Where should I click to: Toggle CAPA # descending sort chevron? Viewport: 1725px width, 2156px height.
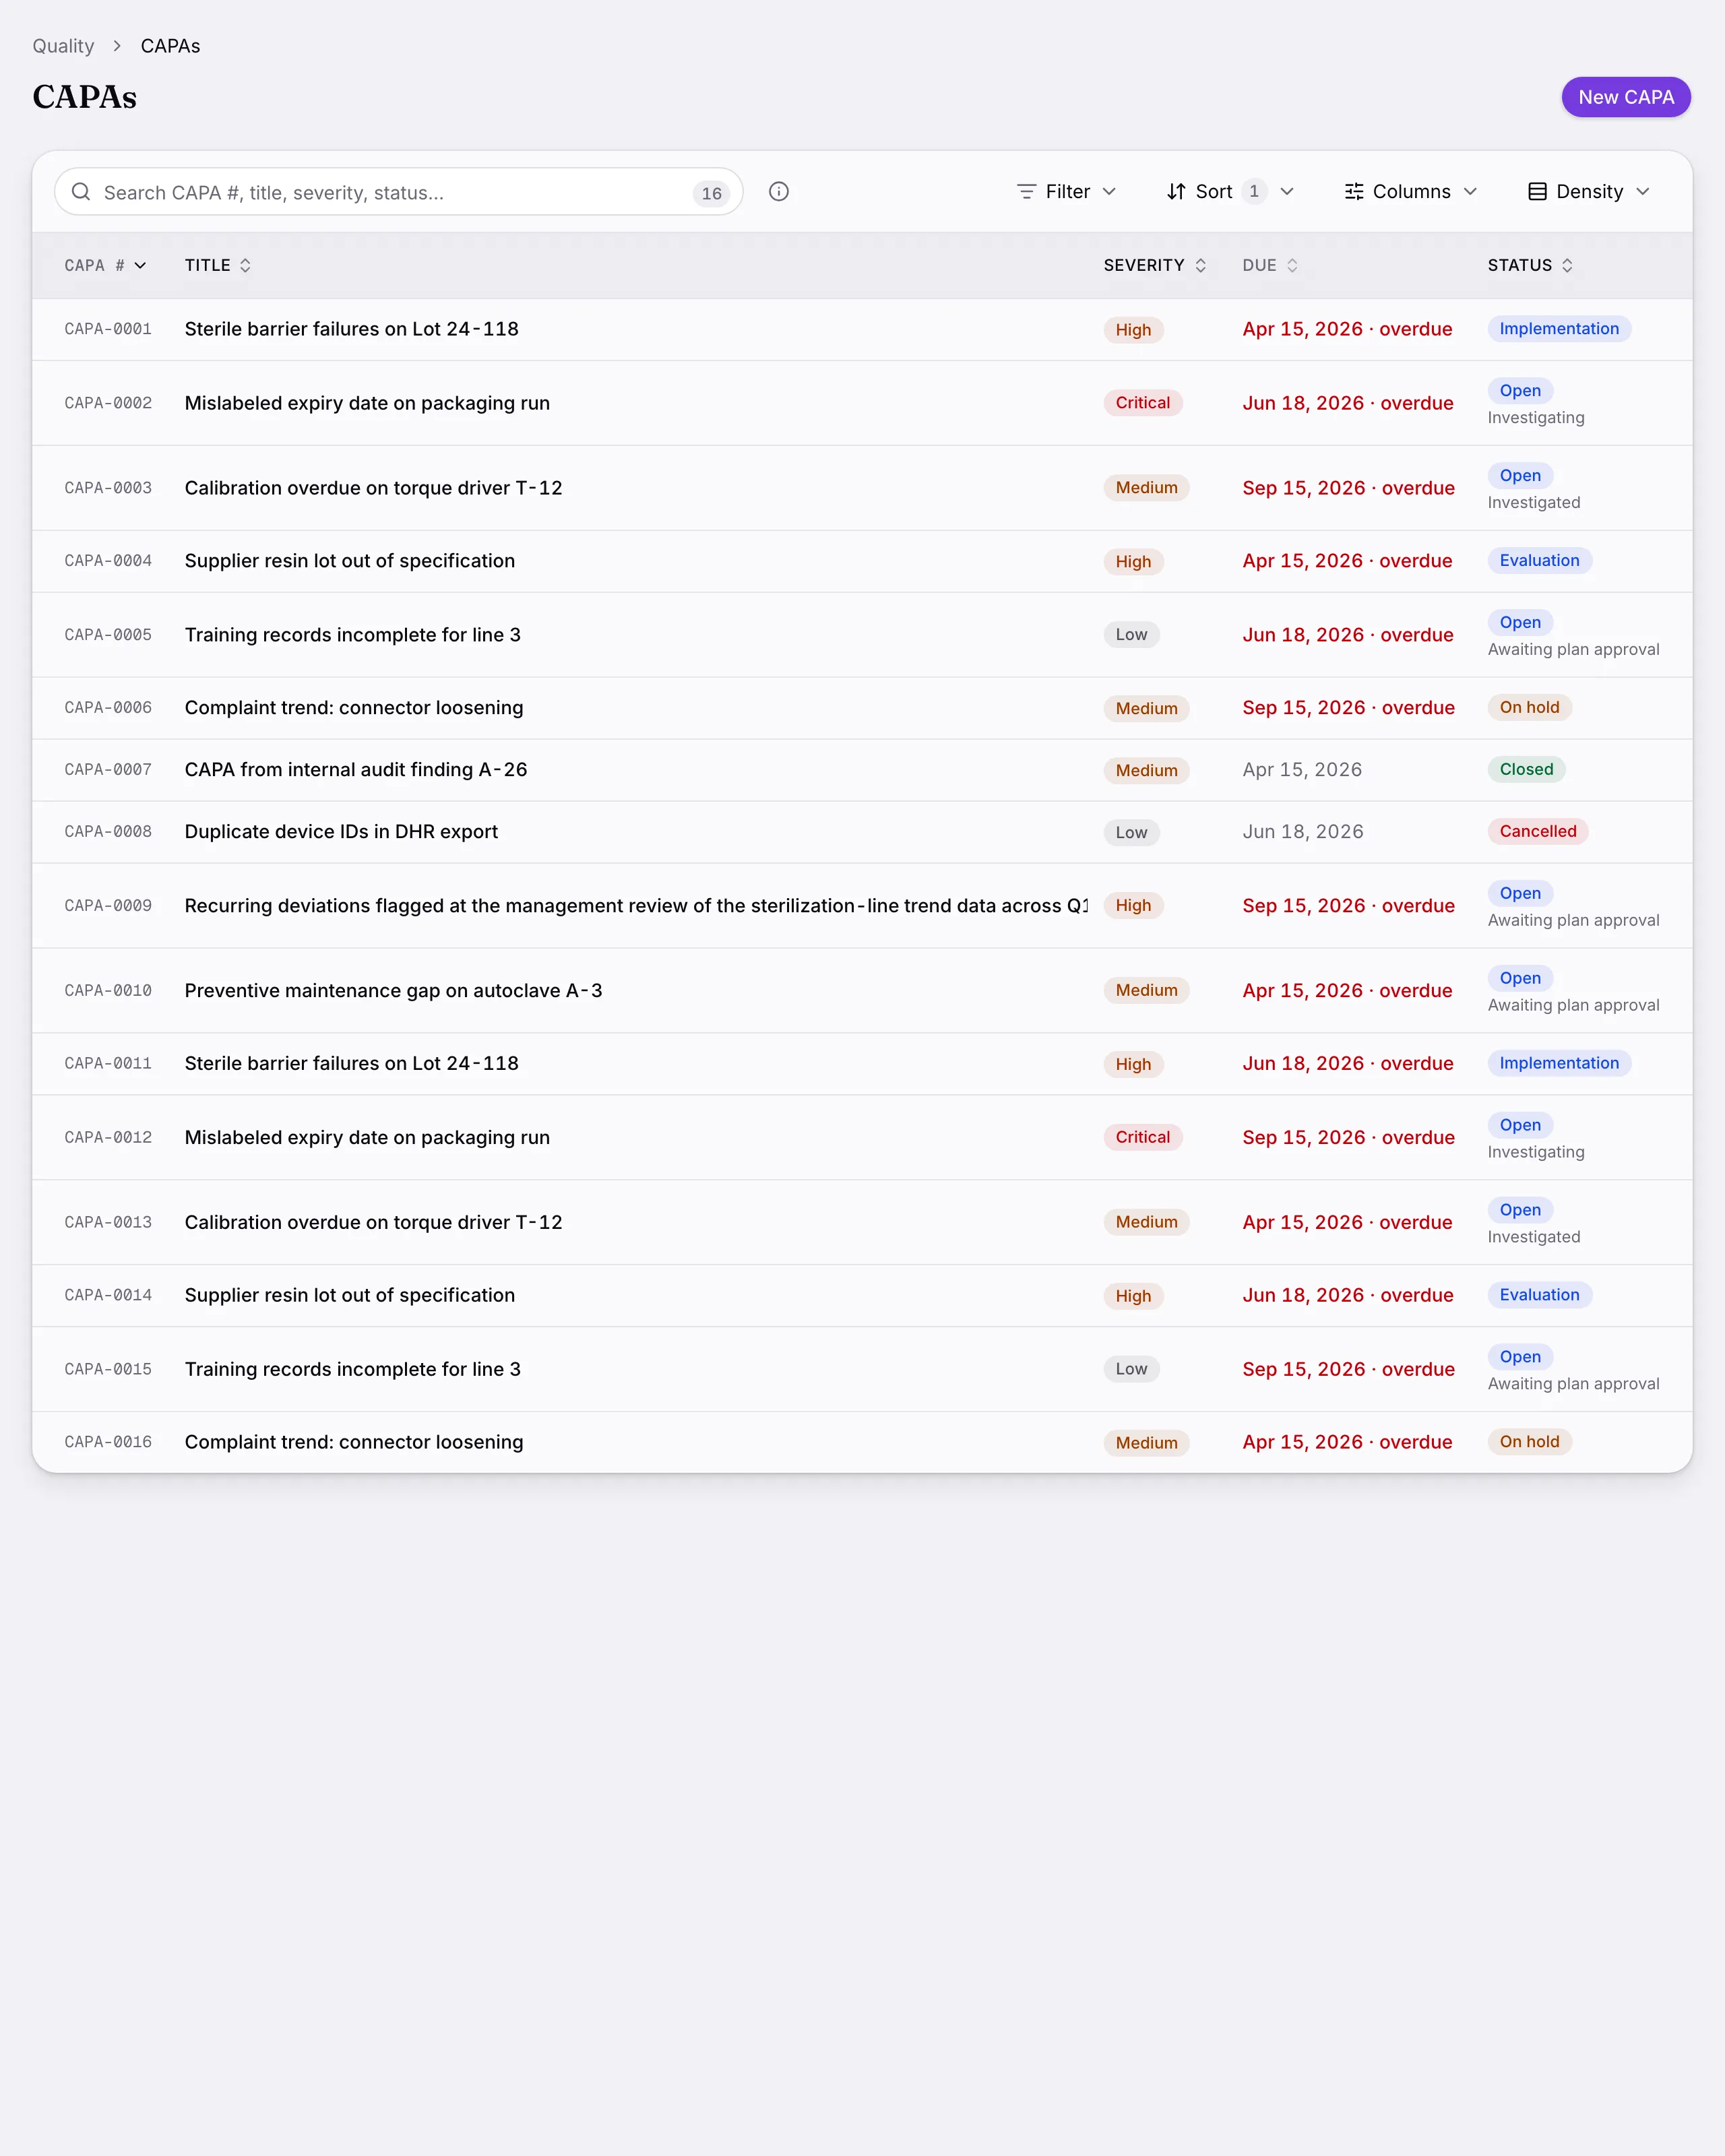(x=140, y=265)
